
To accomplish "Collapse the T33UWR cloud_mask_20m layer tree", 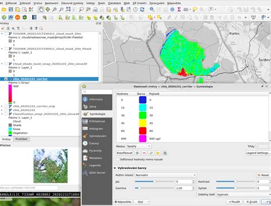I will point(2,34).
